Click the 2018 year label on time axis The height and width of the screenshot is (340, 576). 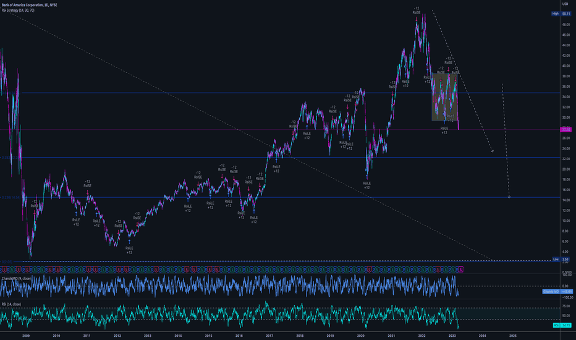(300, 336)
